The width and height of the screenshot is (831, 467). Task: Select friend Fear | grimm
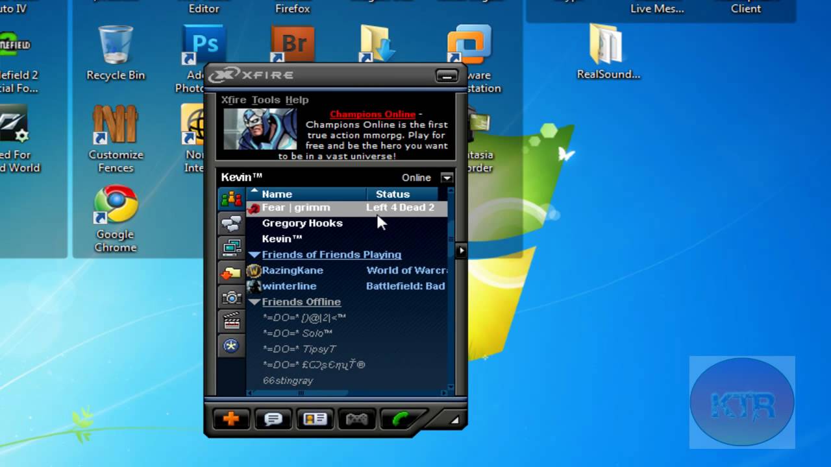tap(347, 208)
